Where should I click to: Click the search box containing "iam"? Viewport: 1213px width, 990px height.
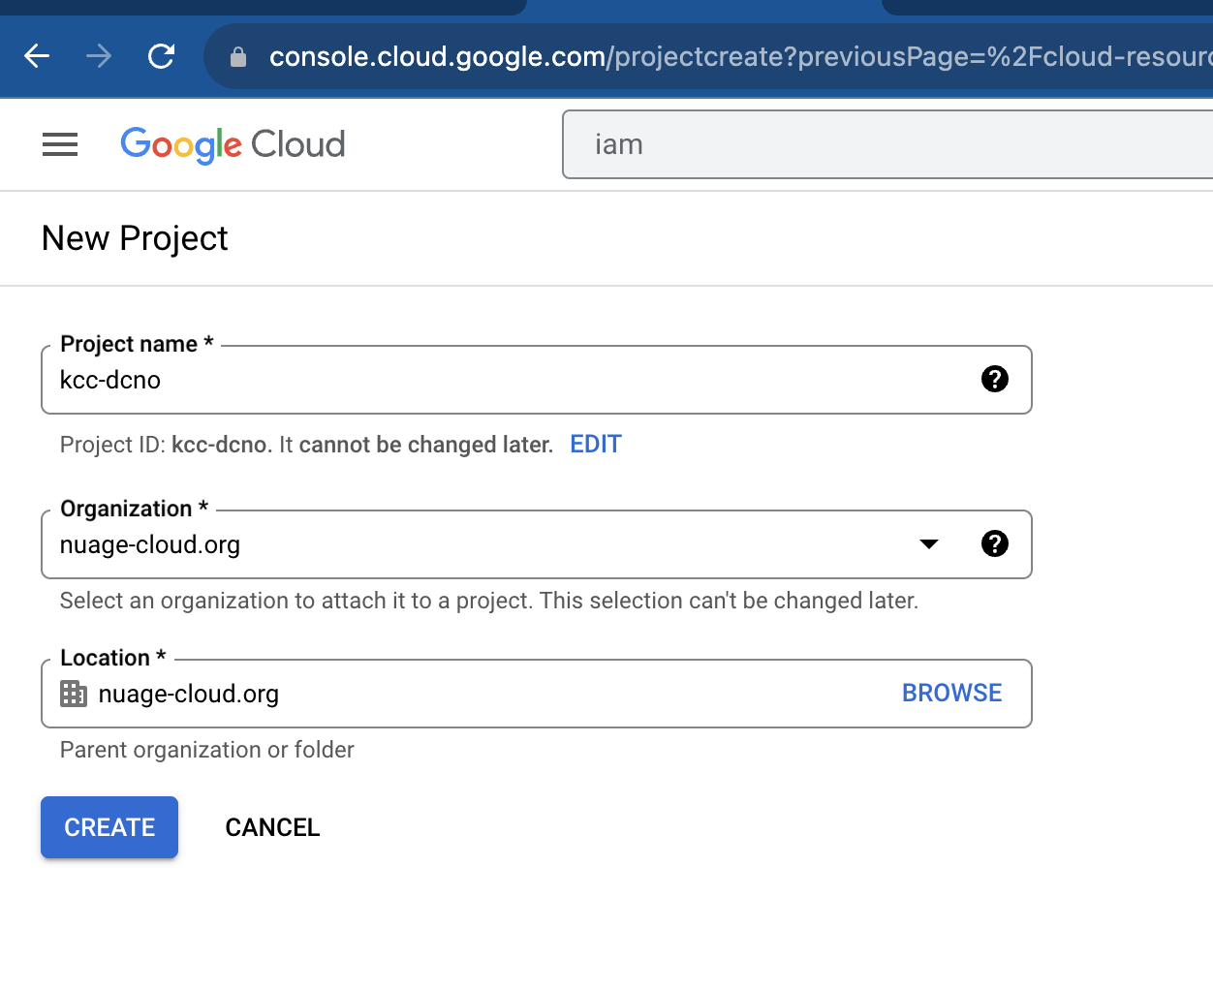(x=872, y=144)
